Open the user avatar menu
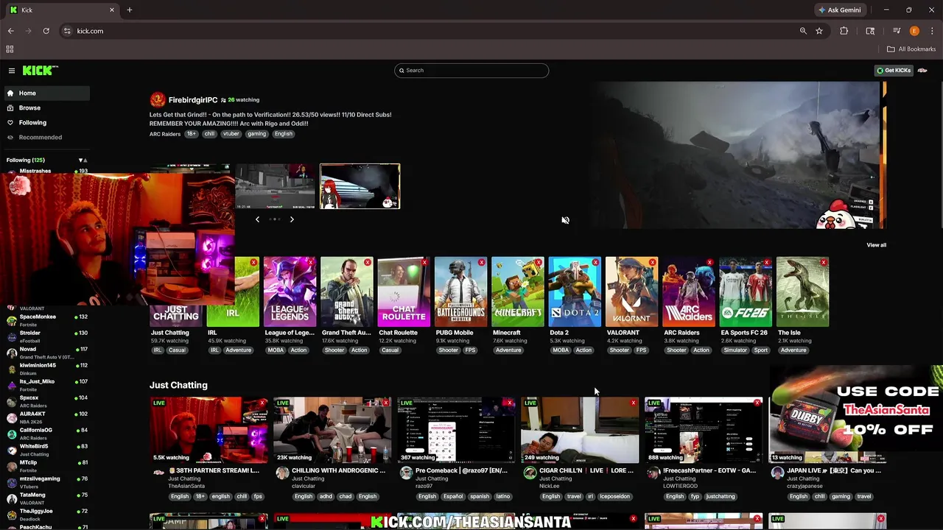 coord(922,70)
